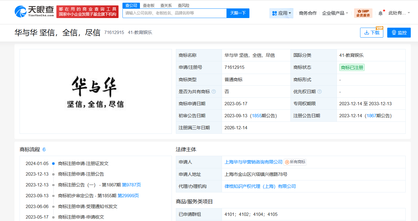Select the 查公司 search tab
The height and width of the screenshot is (221, 418).
(131, 5)
